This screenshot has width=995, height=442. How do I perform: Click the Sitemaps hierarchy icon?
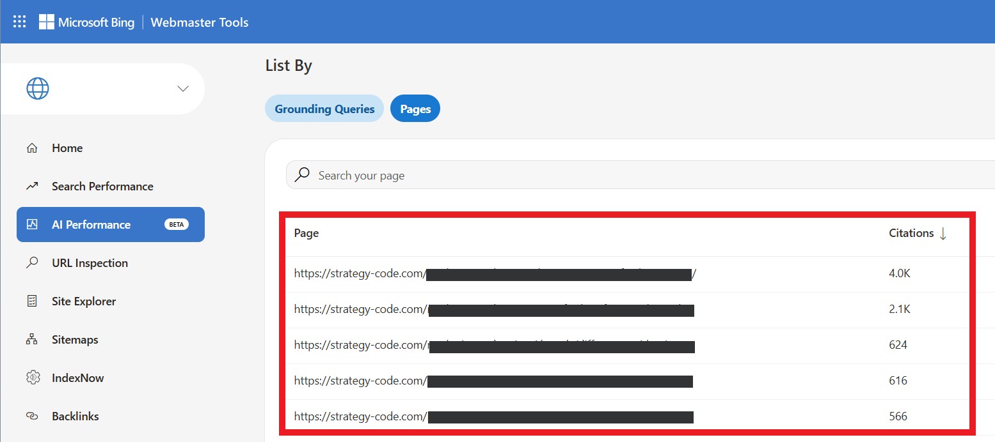(x=31, y=340)
